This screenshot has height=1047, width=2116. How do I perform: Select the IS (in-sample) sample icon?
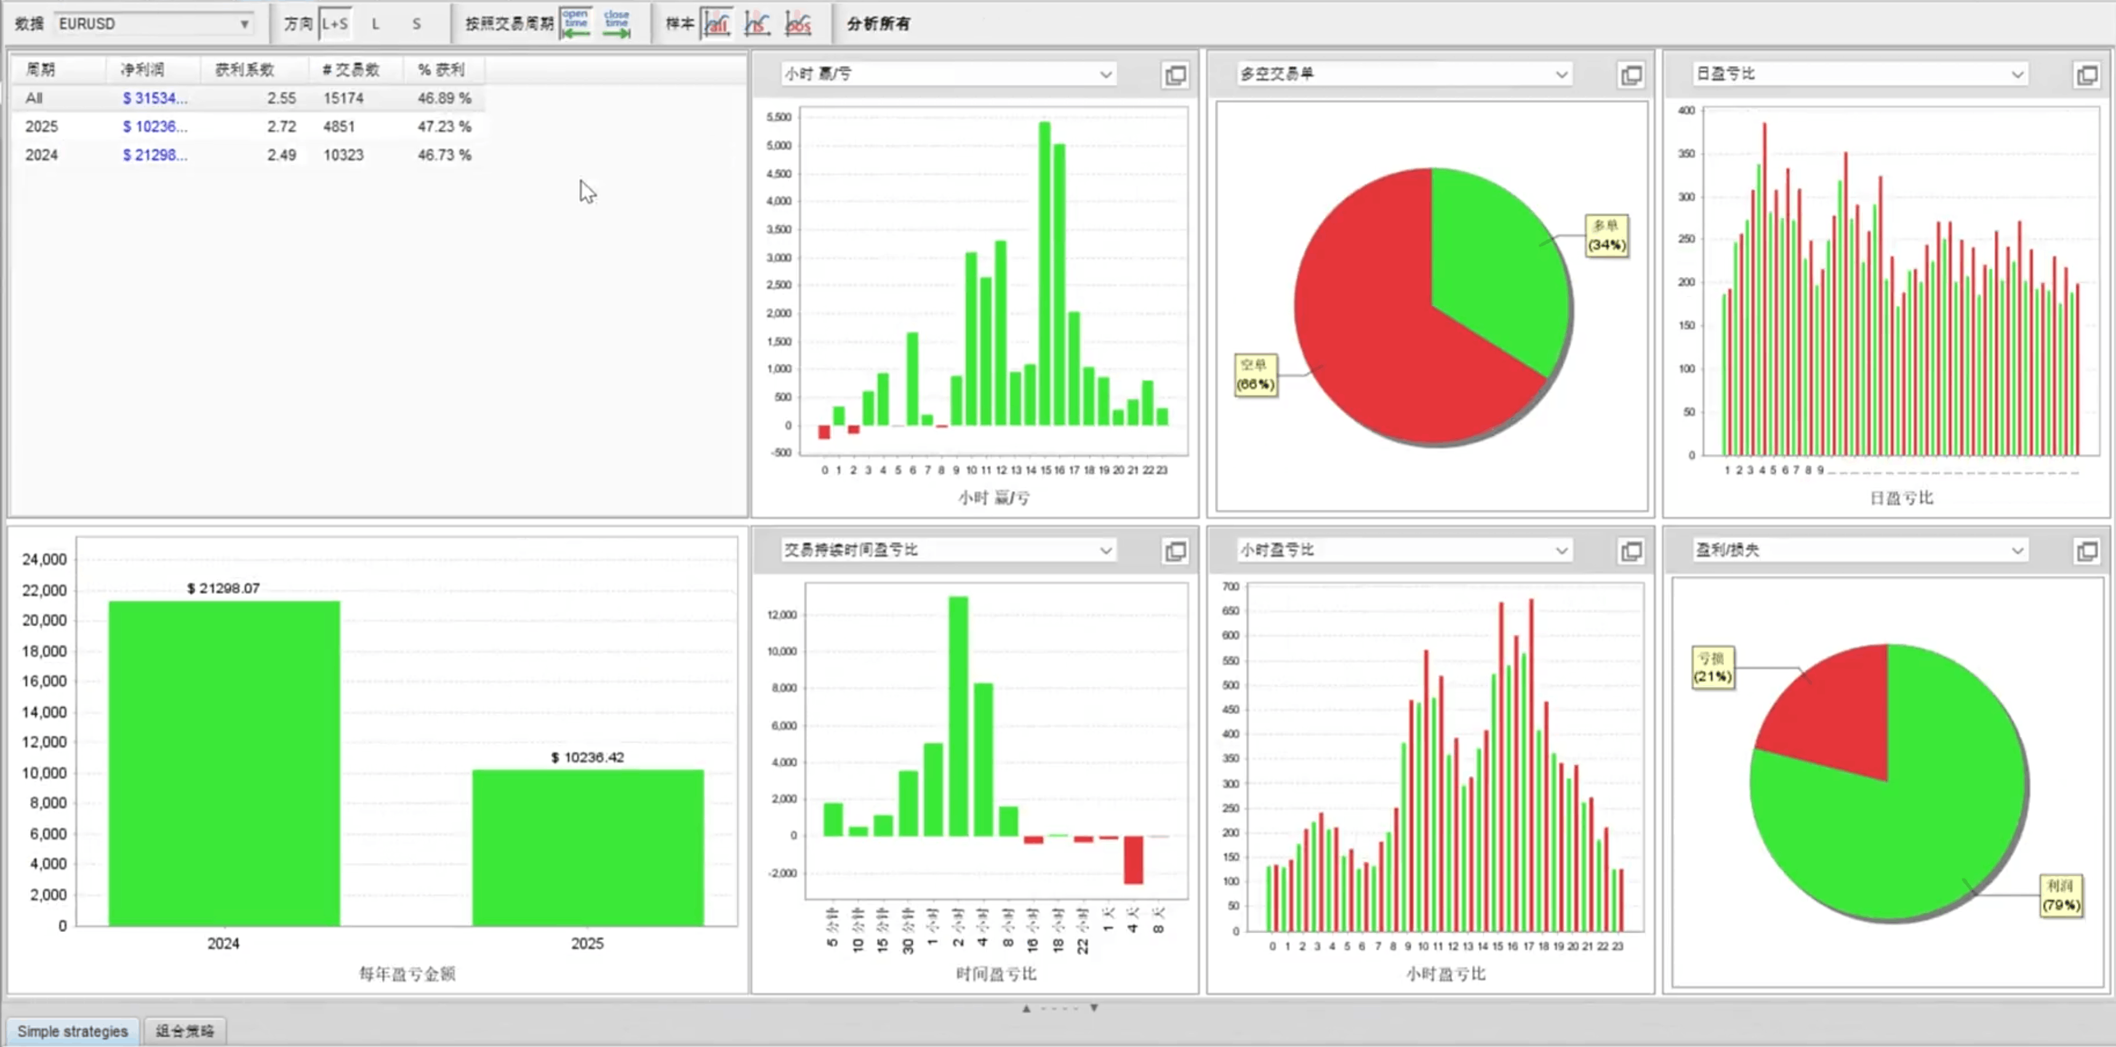pyautogui.click(x=758, y=24)
